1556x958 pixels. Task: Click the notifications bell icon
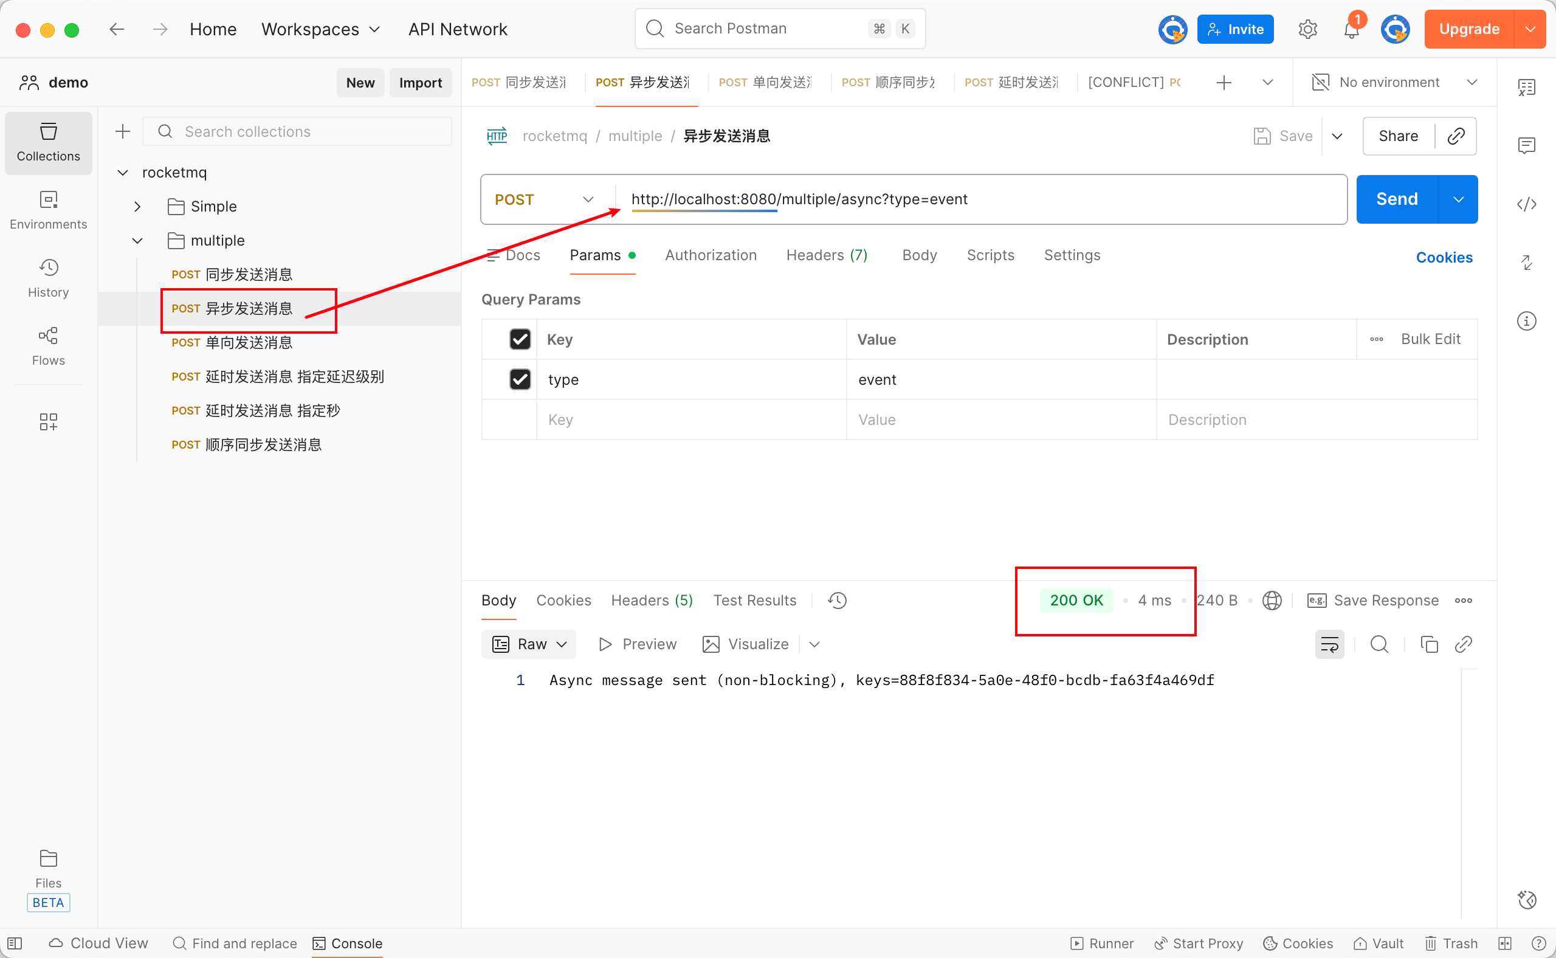(1351, 30)
